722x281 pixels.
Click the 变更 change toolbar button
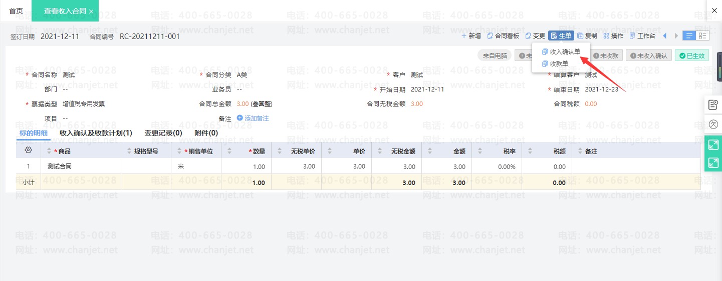[535, 36]
